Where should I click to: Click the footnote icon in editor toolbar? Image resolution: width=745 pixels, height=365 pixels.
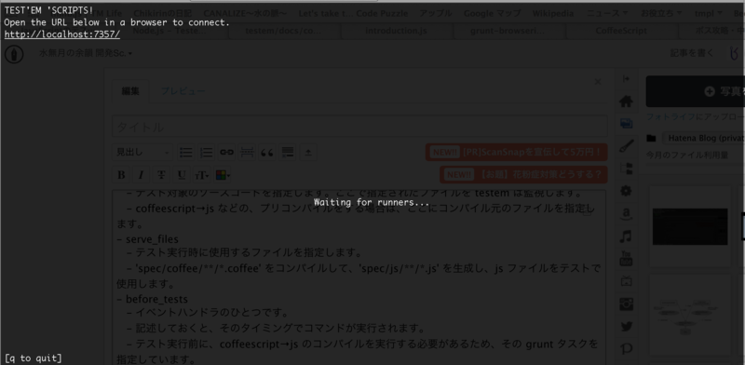point(288,152)
